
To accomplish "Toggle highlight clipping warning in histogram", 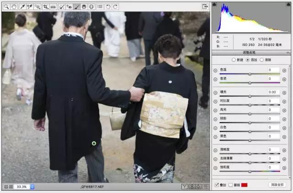I will [x=288, y=4].
